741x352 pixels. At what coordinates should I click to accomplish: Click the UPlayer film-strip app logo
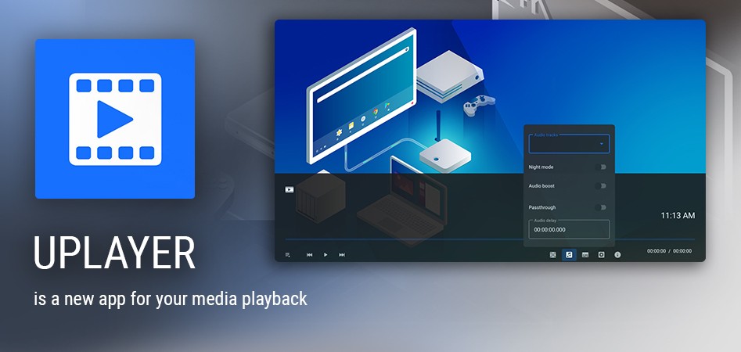point(115,119)
